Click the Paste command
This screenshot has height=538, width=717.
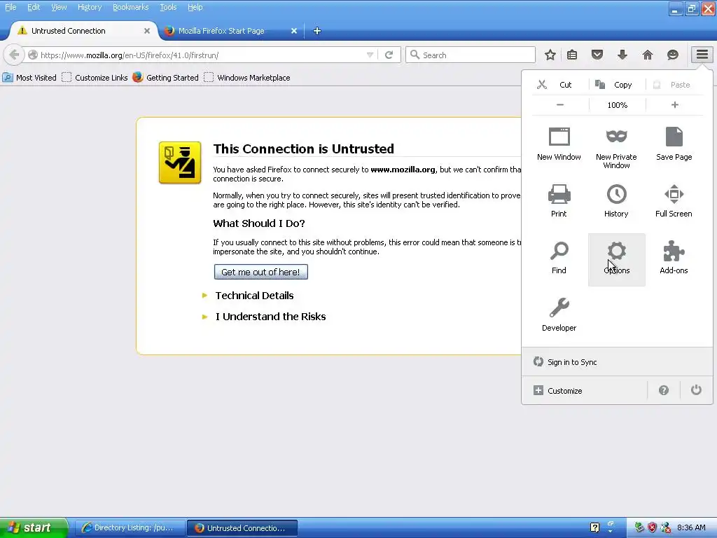[674, 85]
